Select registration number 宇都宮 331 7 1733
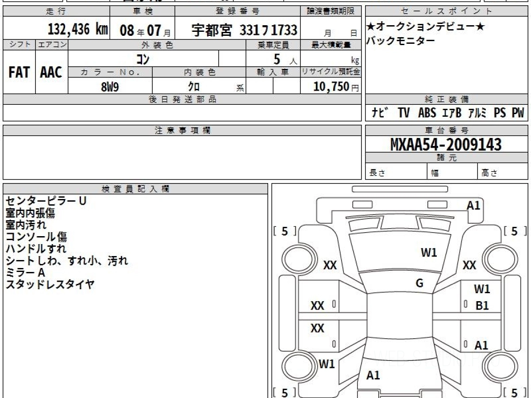 (244, 30)
